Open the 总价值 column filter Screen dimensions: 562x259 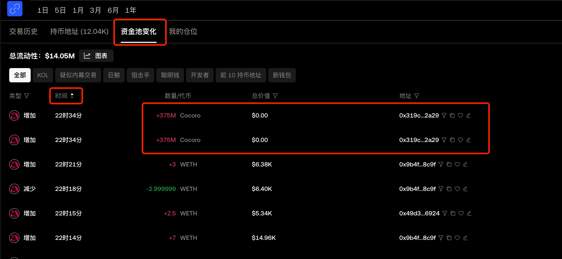coord(275,96)
